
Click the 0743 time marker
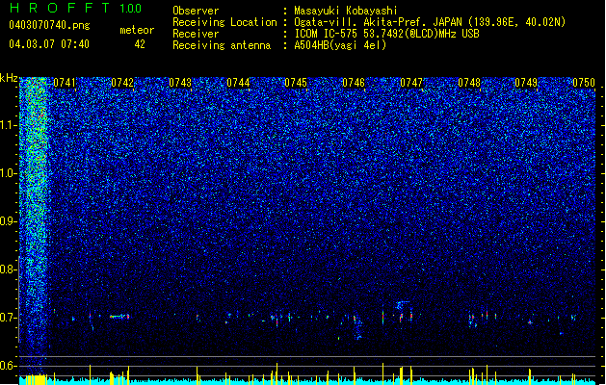point(180,83)
